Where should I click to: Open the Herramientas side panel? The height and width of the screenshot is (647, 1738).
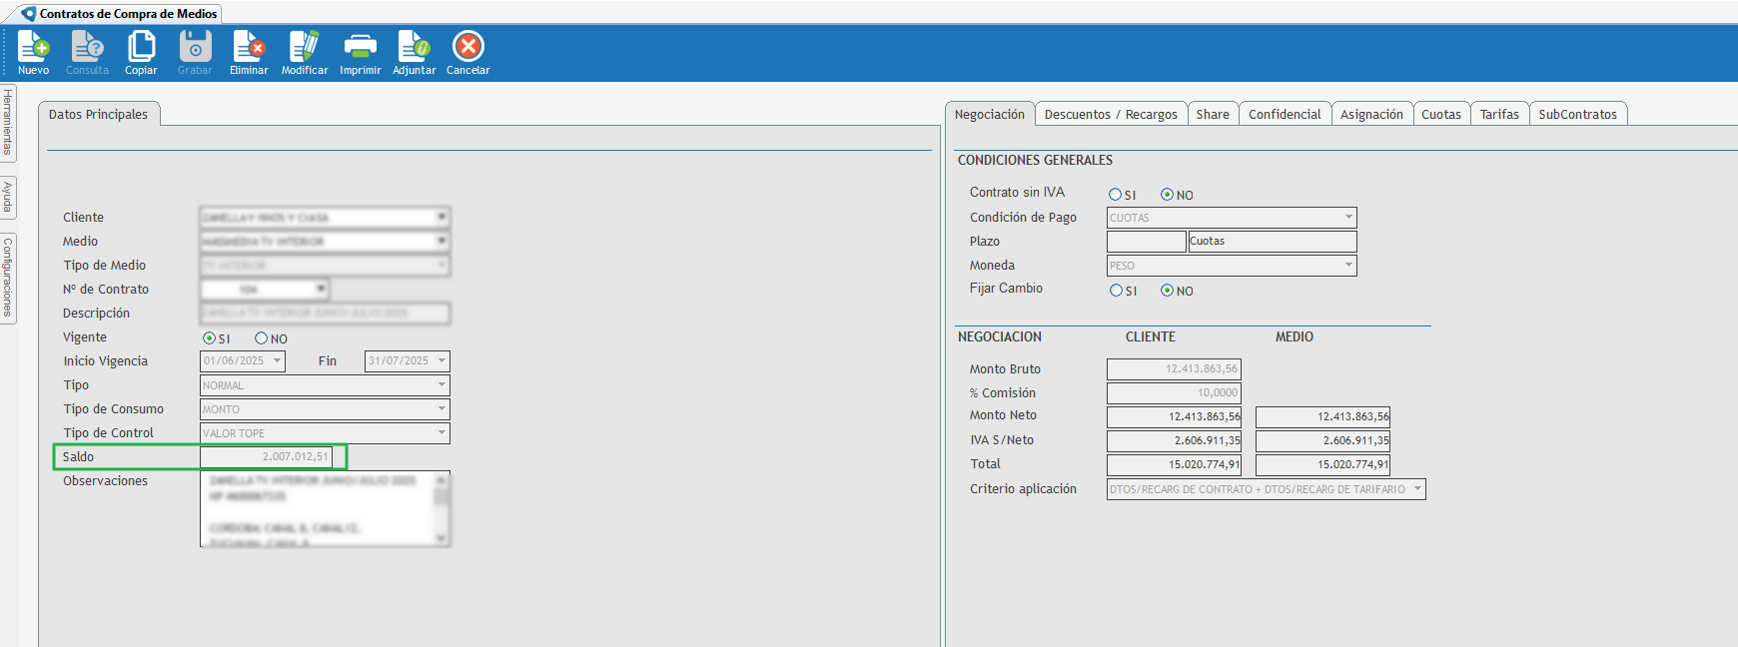[x=8, y=122]
